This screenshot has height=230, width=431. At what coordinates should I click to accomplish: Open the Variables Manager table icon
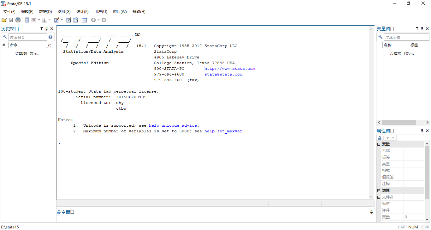pyautogui.click(x=84, y=20)
